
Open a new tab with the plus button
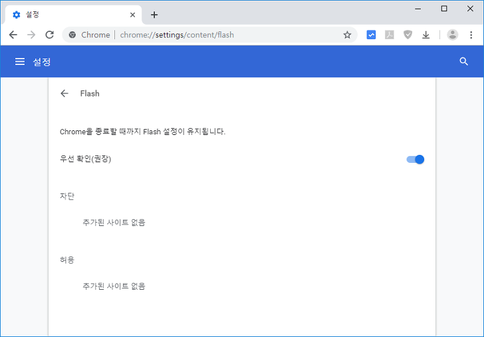pyautogui.click(x=154, y=15)
